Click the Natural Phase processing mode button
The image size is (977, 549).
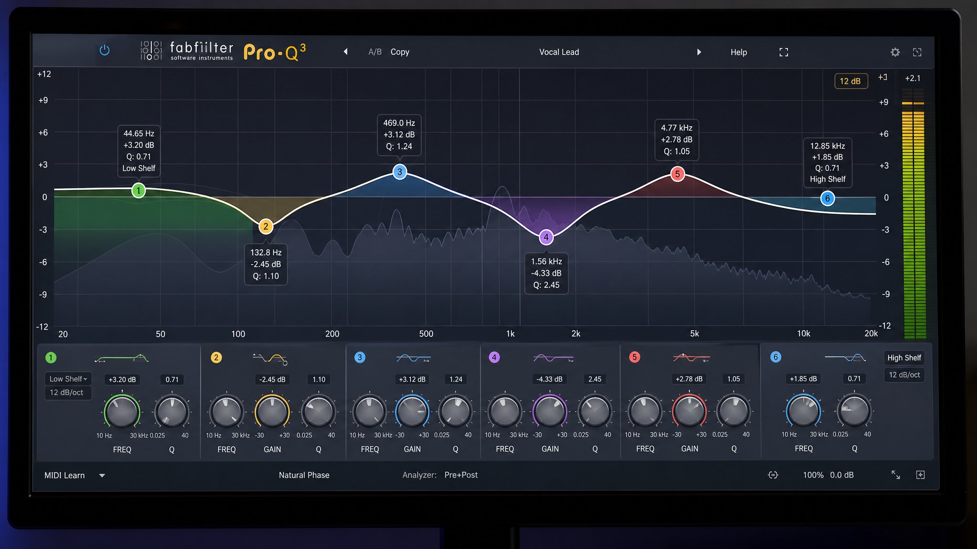tap(304, 475)
